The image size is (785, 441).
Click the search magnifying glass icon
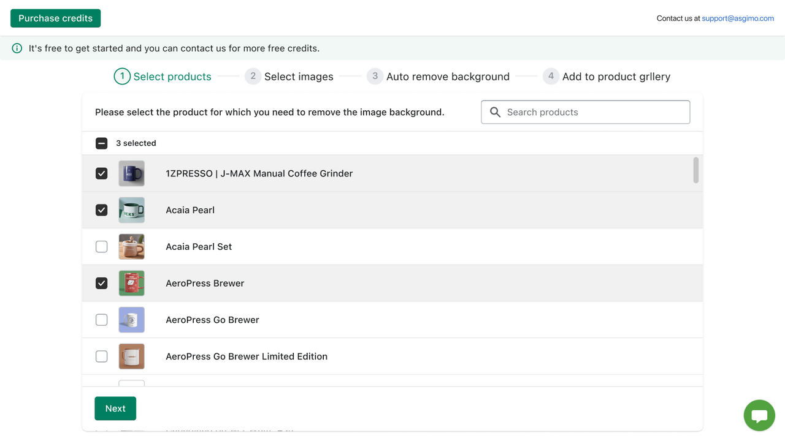point(495,112)
